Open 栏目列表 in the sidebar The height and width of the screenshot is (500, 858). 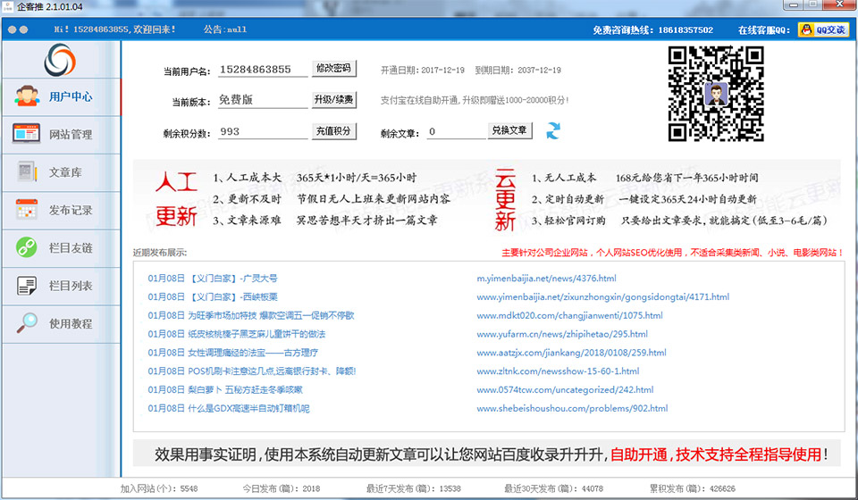tap(61, 286)
